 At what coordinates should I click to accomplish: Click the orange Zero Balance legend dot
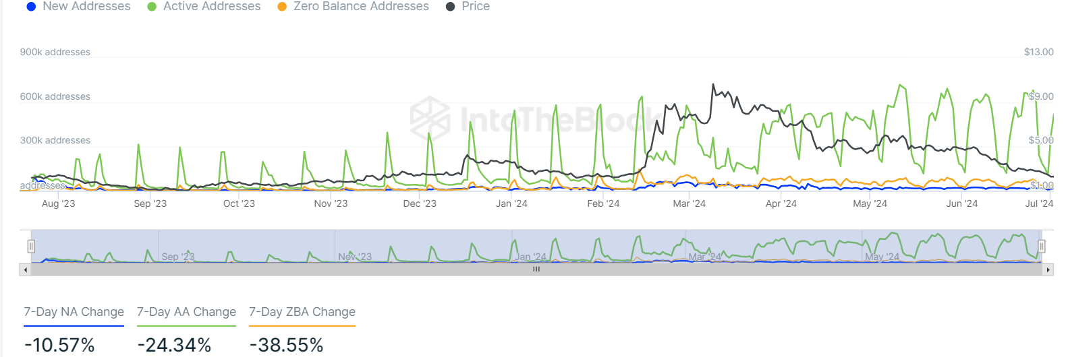coord(282,7)
